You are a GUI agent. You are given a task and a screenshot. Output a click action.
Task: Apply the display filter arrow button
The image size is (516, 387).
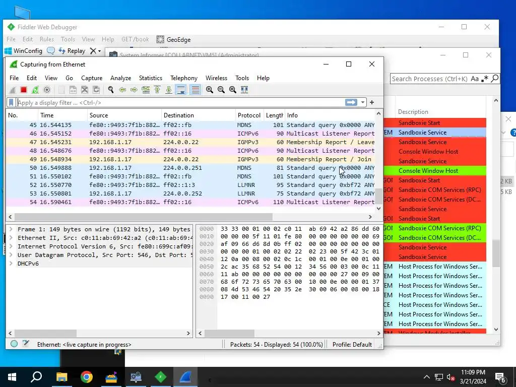(x=351, y=102)
